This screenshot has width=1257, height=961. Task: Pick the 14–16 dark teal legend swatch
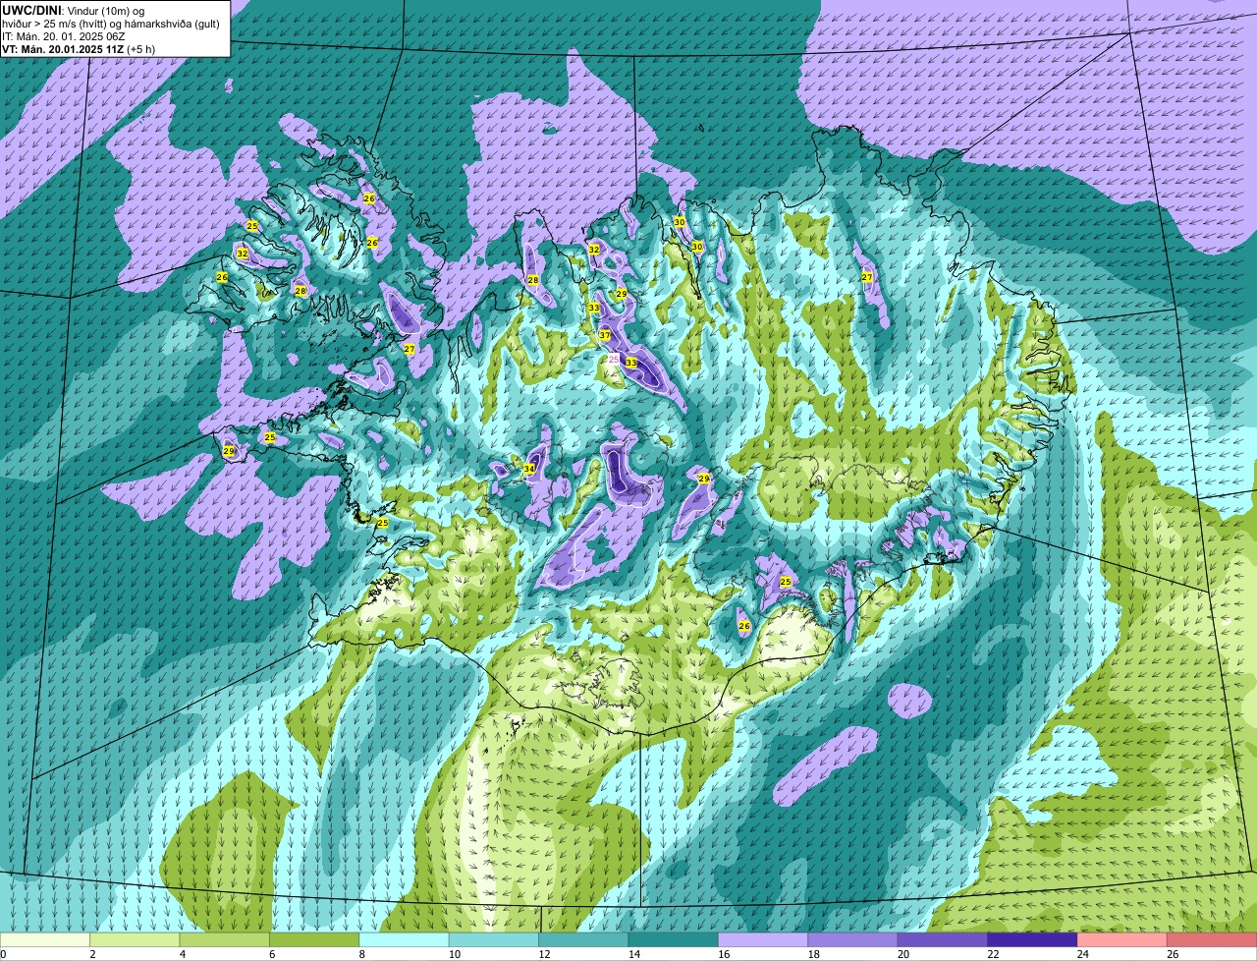tap(674, 940)
